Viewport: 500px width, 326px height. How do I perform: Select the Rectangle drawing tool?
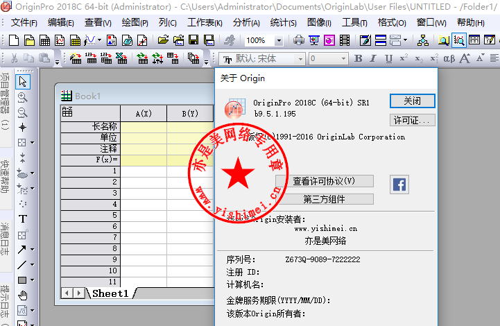pyautogui.click(x=22, y=280)
